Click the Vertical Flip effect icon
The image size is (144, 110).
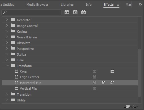17,89
